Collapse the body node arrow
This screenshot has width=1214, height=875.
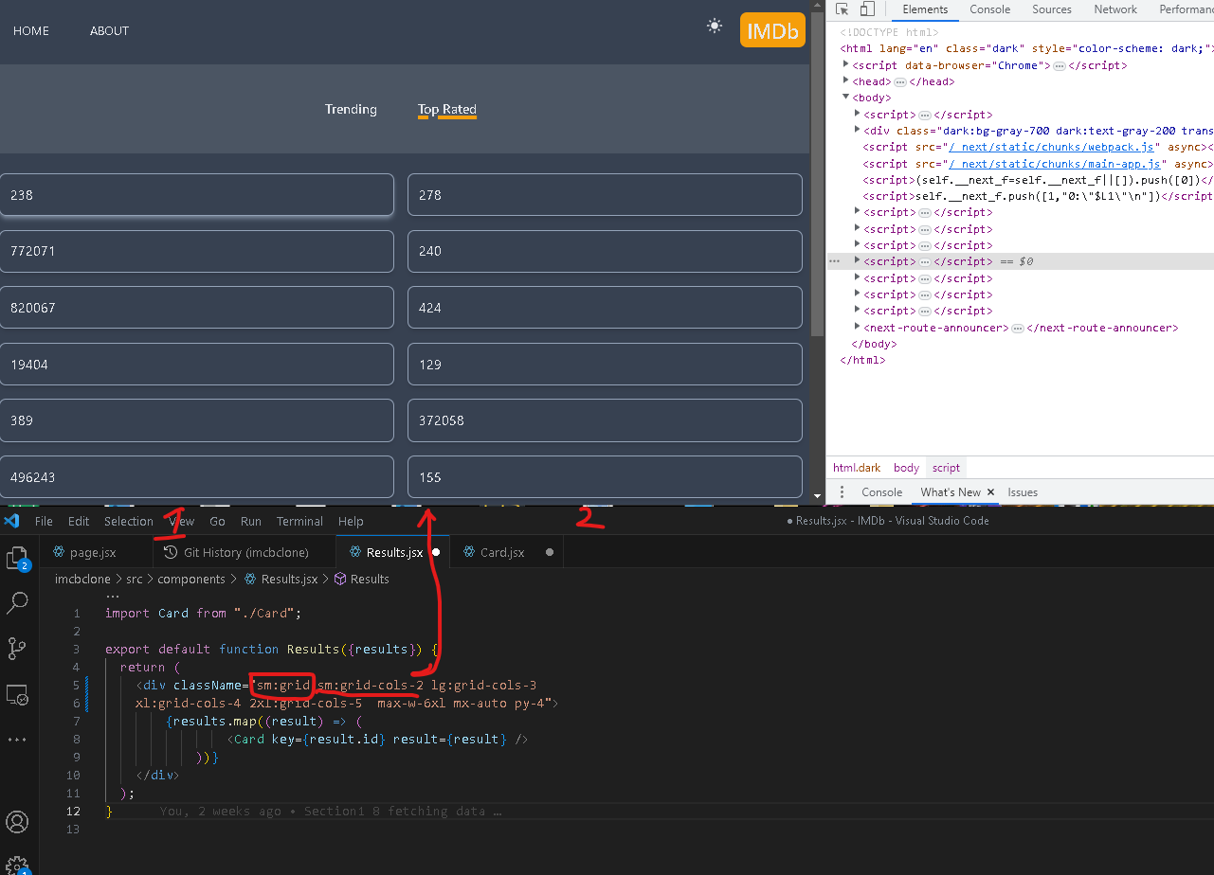(846, 98)
